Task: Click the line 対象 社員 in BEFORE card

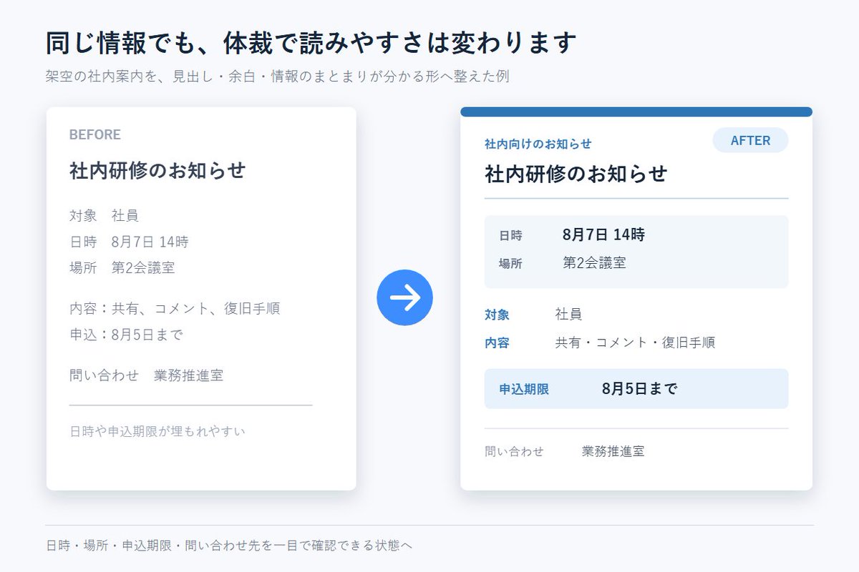Action: pos(104,215)
